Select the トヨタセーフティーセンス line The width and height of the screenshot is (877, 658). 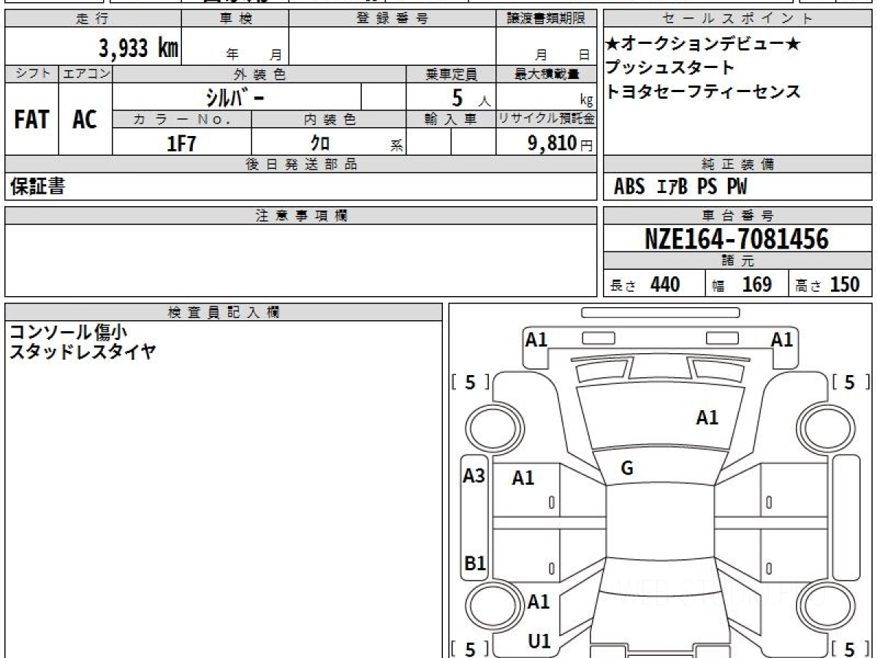pyautogui.click(x=703, y=91)
